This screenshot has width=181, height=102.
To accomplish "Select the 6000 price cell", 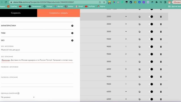I will click(109, 69).
